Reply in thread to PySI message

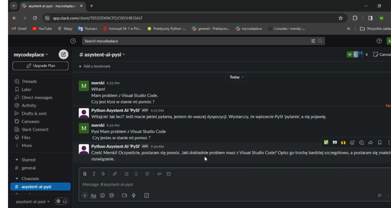[x=362, y=142]
